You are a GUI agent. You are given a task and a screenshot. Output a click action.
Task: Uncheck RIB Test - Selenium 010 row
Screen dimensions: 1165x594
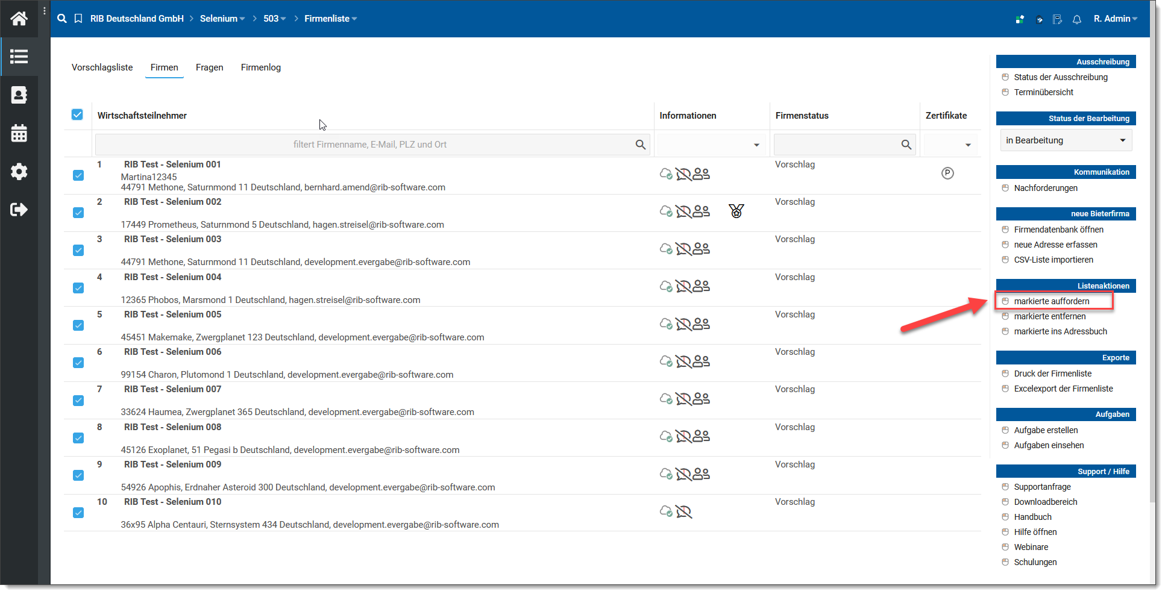click(x=78, y=513)
